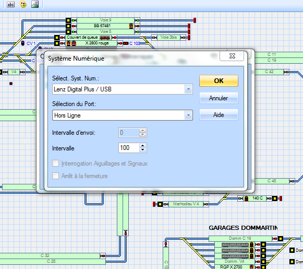Click yellow signal square left of Voie 9
The height and width of the screenshot is (269, 303).
68,20
